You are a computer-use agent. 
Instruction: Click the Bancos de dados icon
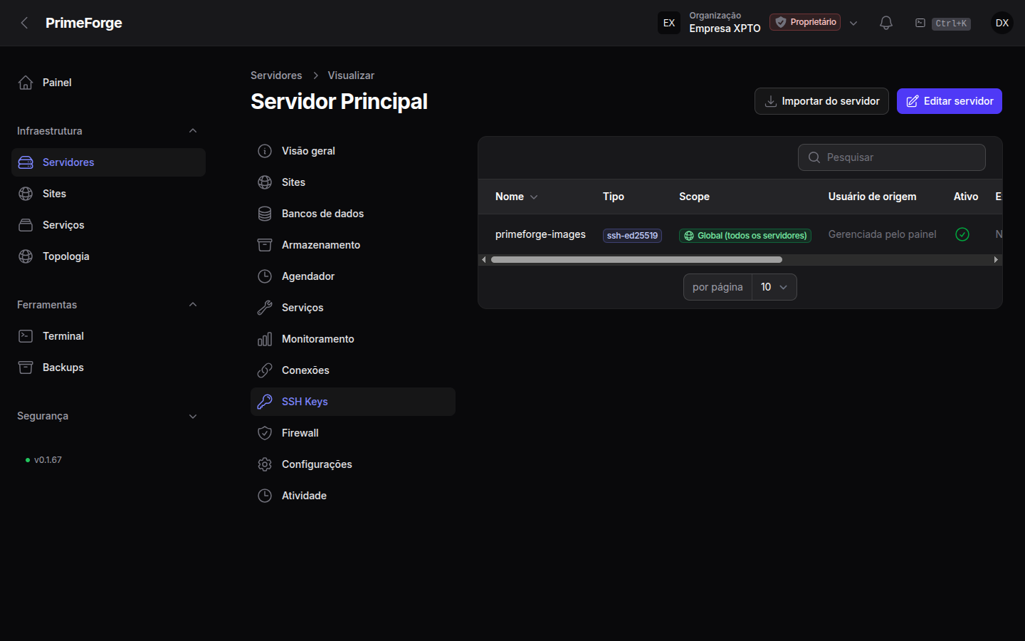[x=265, y=214]
